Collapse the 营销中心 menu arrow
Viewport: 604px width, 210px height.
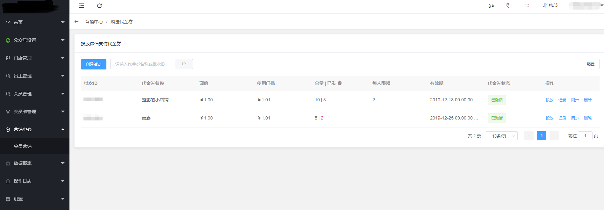(x=63, y=129)
